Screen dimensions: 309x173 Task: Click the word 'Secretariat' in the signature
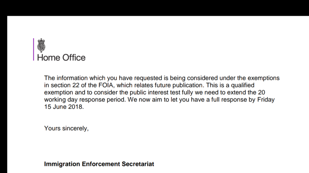[x=138, y=164]
